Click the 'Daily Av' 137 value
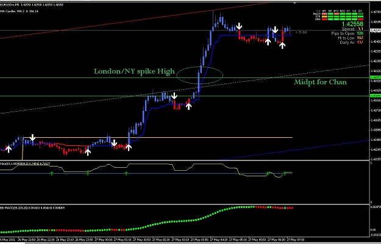Viewport: 381px width, 244px height. (x=360, y=43)
